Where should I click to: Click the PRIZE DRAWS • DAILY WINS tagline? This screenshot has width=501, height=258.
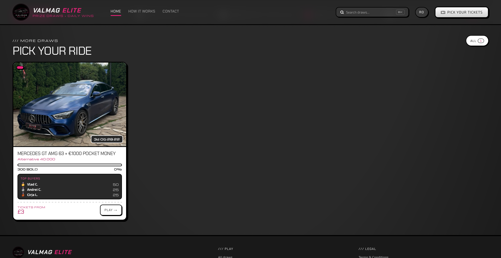pyautogui.click(x=63, y=16)
